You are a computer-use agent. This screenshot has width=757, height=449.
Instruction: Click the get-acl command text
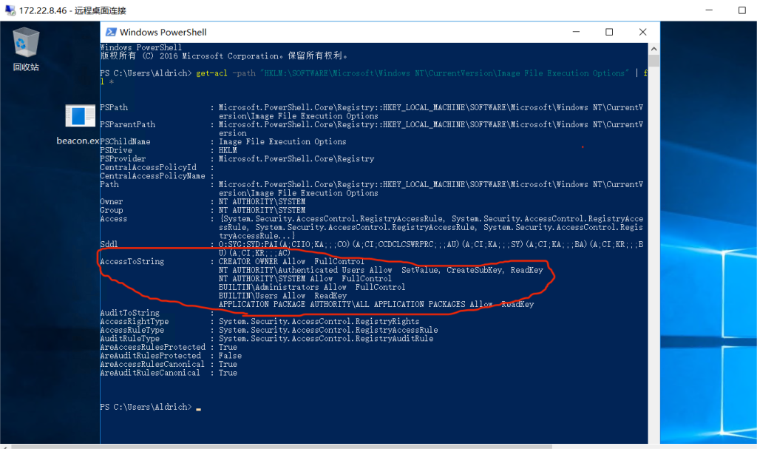[212, 73]
